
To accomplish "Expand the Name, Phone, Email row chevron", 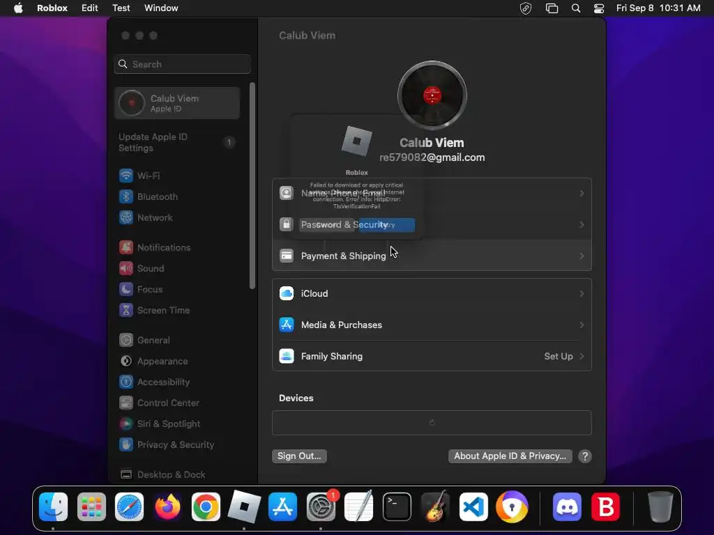I will [x=582, y=194].
